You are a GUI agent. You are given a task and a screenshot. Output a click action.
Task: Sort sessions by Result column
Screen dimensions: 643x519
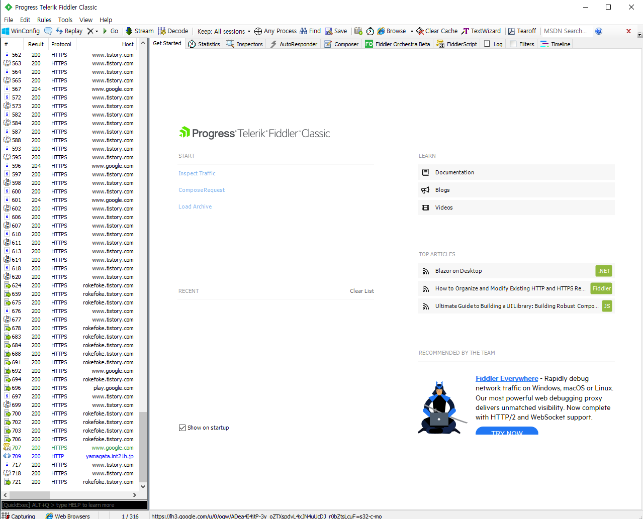pos(36,44)
